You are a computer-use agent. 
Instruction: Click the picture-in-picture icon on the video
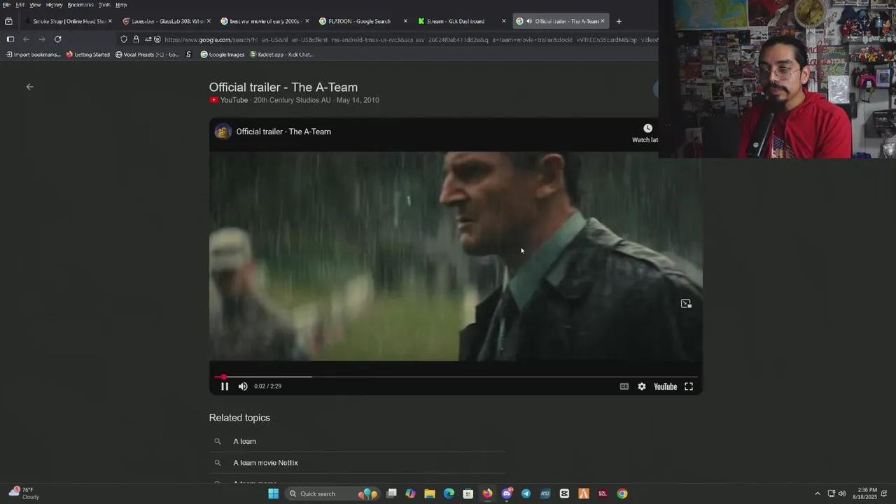pyautogui.click(x=686, y=304)
